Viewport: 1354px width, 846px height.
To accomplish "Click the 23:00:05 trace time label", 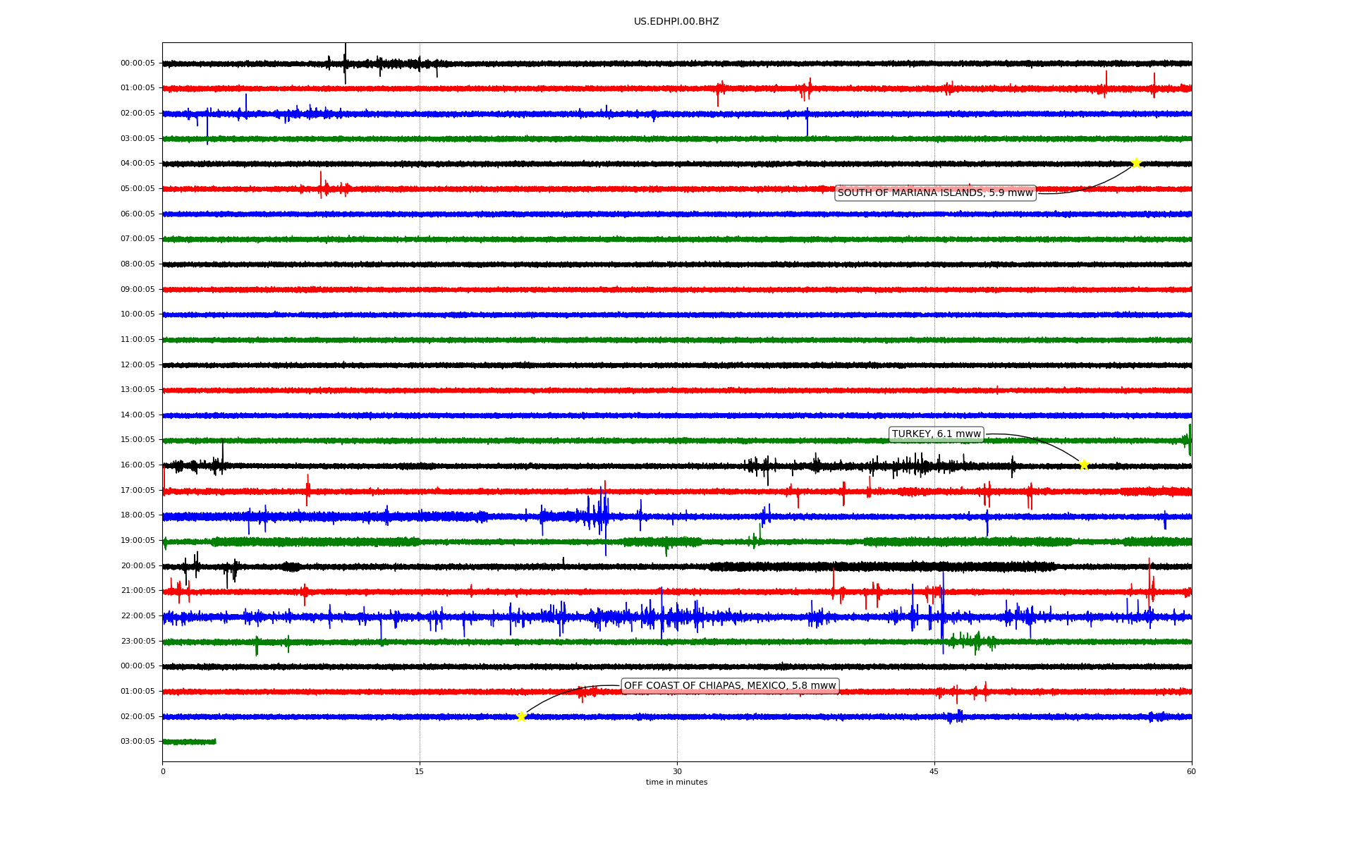I will 138,642.
